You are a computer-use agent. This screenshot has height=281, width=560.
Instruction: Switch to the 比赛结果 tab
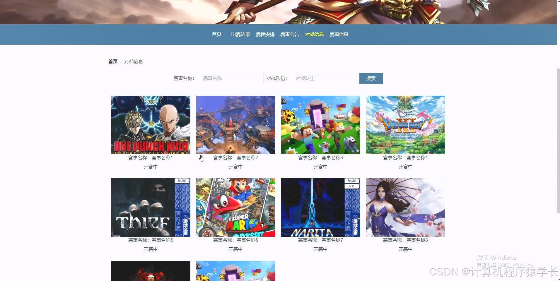240,34
